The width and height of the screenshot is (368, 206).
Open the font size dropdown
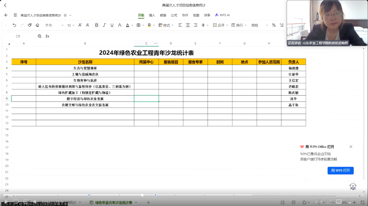(x=73, y=25)
